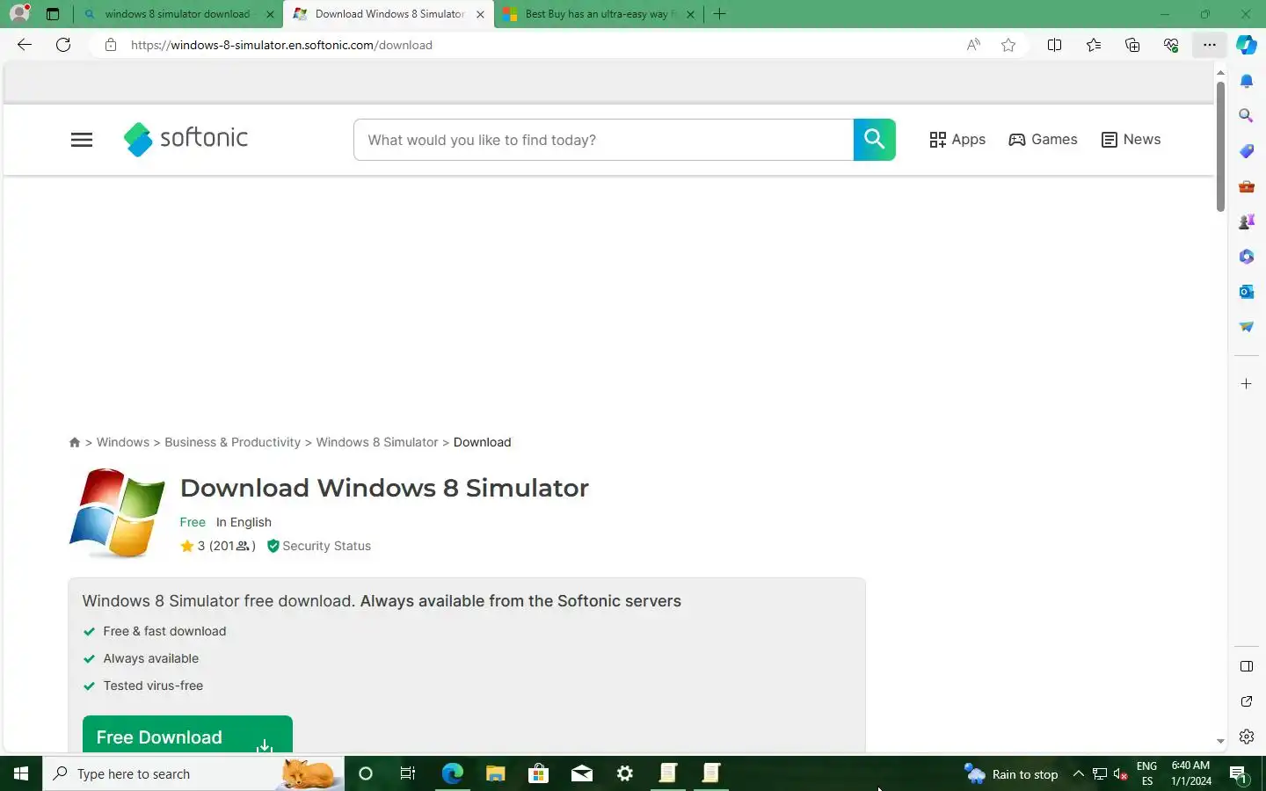1266x791 pixels.
Task: Open taskbar weather 'Rain to stop' widget
Action: pyautogui.click(x=1011, y=774)
